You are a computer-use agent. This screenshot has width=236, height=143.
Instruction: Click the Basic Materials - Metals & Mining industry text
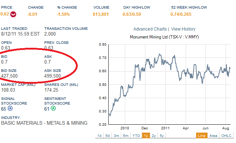44,123
